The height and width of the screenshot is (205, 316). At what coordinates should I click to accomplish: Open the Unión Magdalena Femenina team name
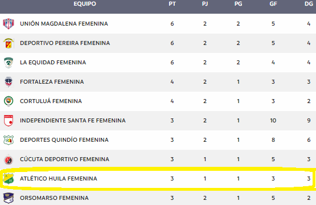pyautogui.click(x=64, y=23)
